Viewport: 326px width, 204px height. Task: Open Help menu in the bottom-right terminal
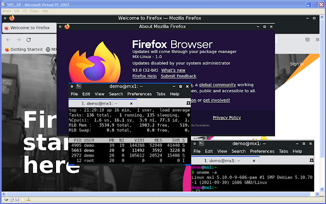point(297,151)
